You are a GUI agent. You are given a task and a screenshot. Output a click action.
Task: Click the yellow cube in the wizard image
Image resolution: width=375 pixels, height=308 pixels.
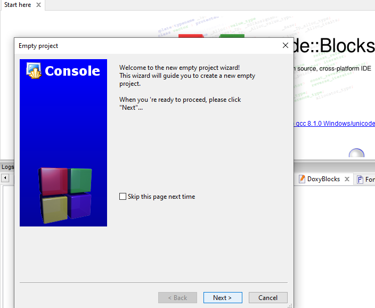tap(54, 209)
